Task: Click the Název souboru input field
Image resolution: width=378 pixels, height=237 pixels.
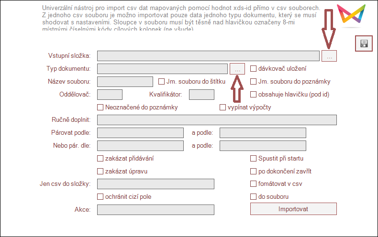Action: (x=124, y=82)
